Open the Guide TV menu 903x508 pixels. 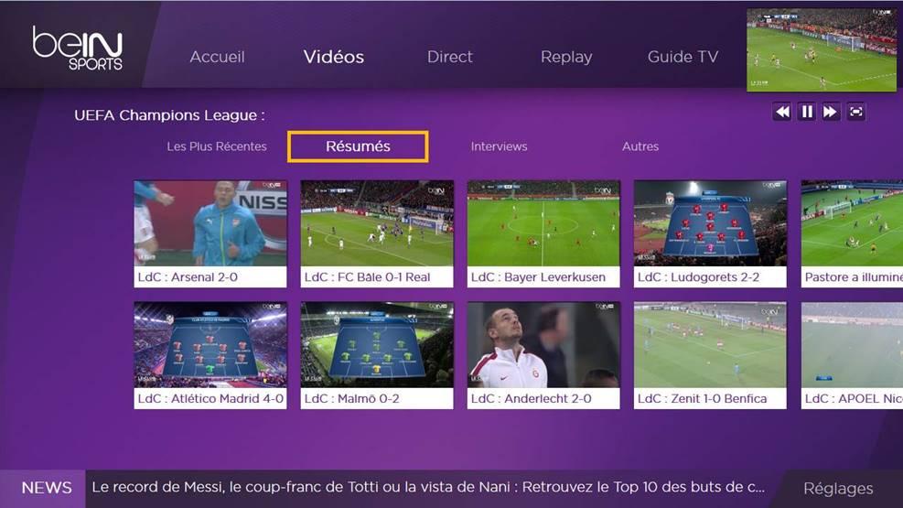(x=683, y=57)
